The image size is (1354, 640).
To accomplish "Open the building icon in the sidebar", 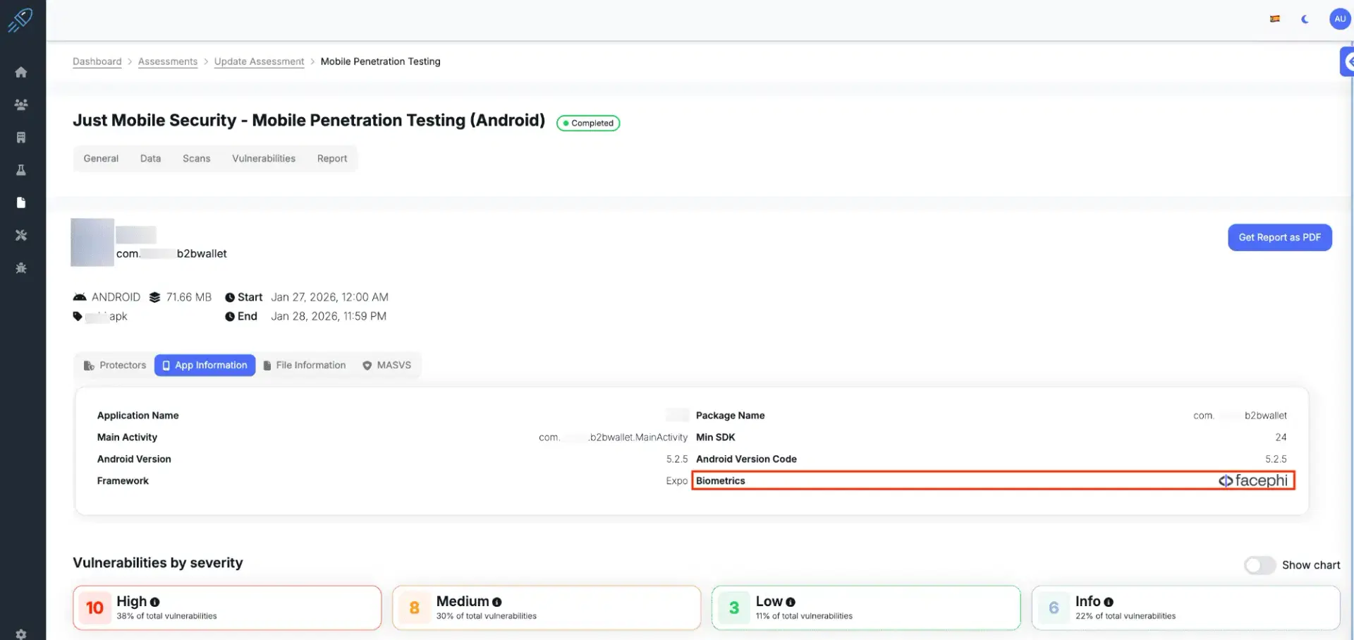I will point(21,138).
